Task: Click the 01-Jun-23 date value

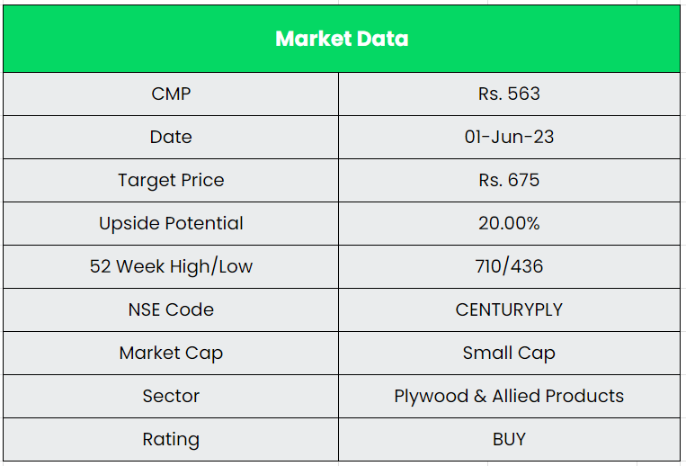Action: point(509,137)
